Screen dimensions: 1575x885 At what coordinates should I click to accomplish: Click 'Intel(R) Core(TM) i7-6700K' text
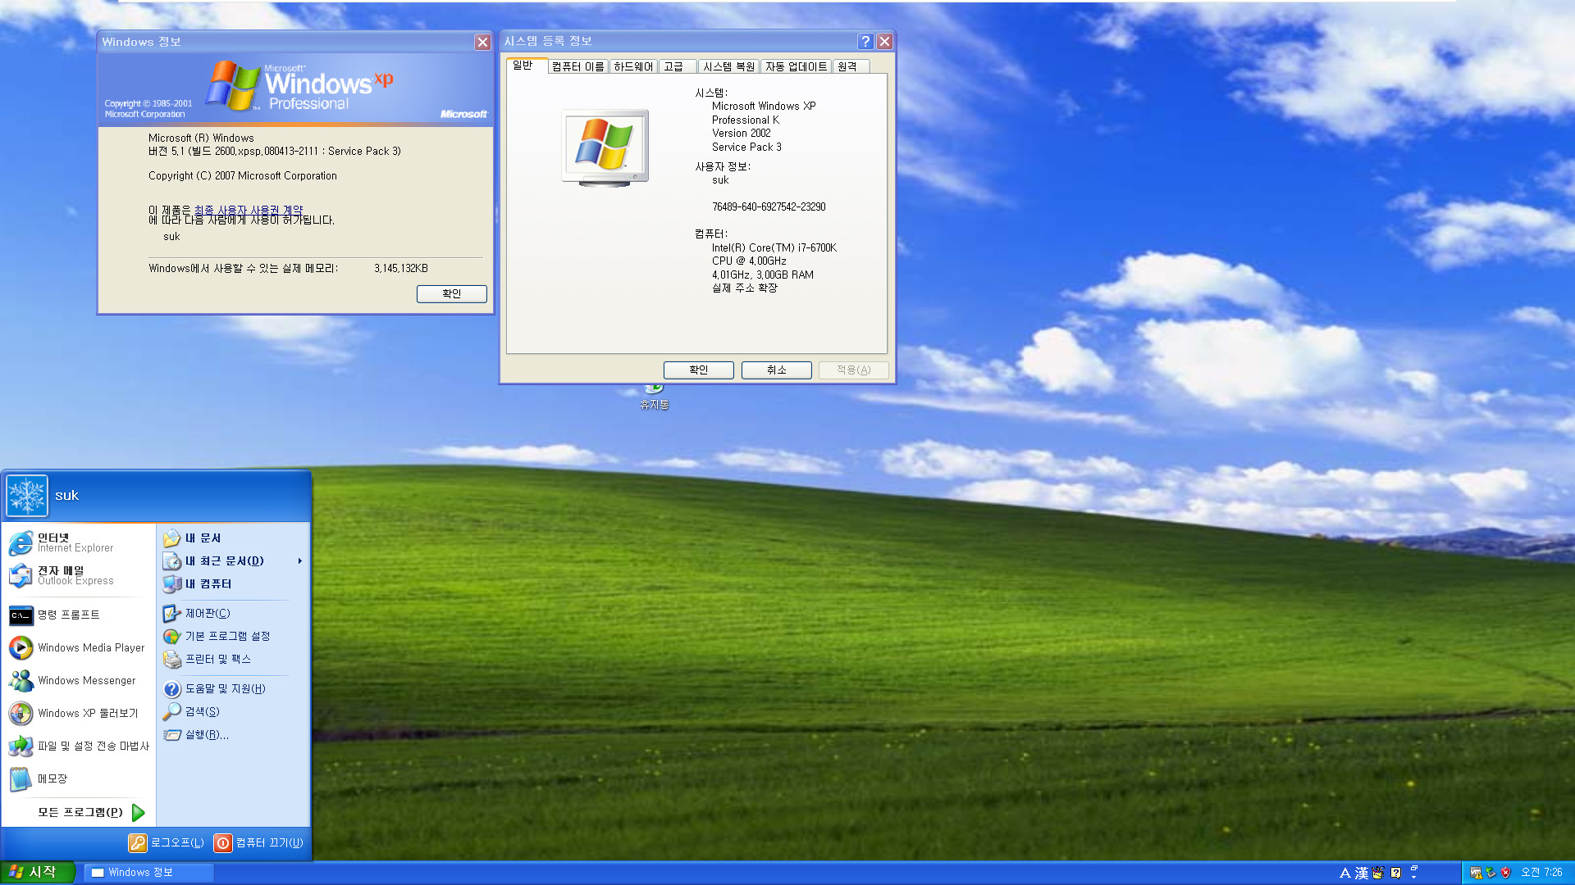[774, 247]
